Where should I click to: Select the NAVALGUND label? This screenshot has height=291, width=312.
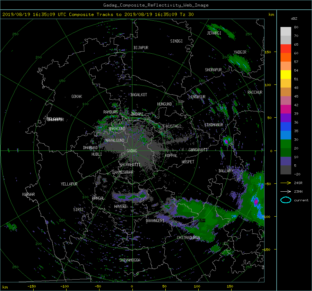115,140
